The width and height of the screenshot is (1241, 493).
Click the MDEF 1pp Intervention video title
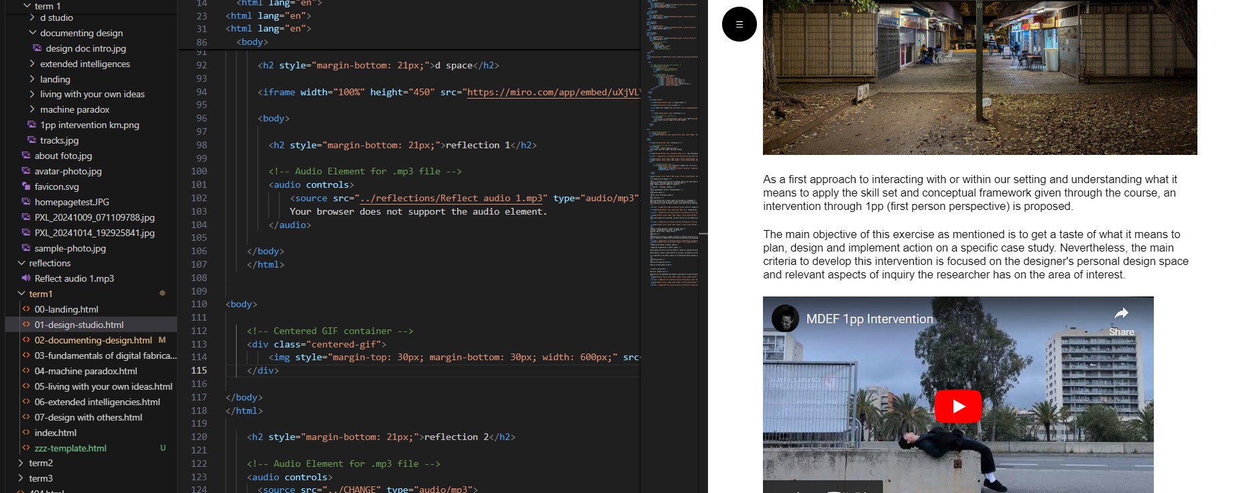tap(869, 319)
